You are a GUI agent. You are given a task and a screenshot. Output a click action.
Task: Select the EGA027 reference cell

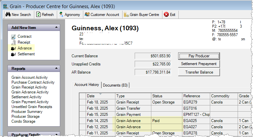click(196, 127)
